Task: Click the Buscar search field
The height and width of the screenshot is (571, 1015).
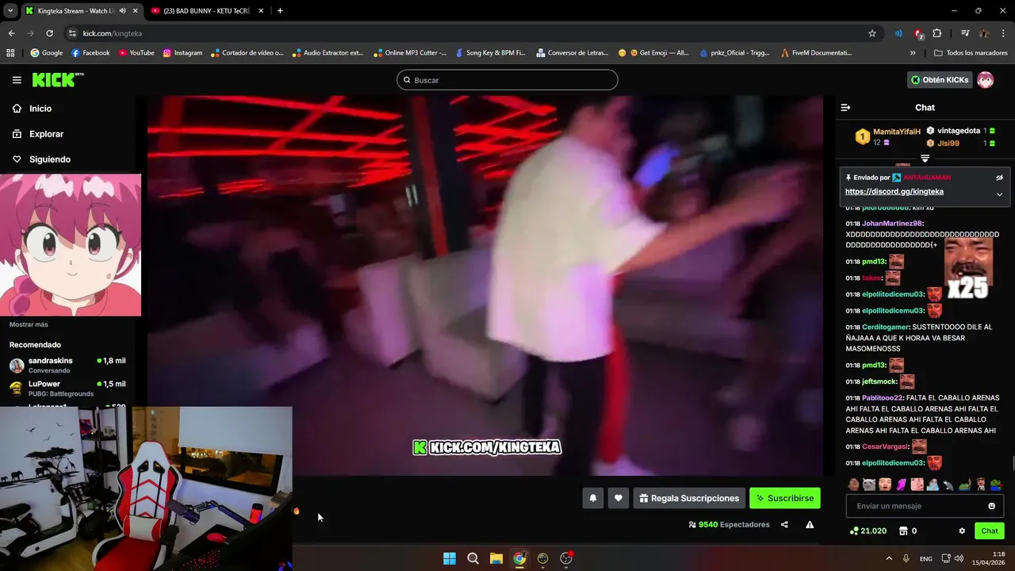Action: [507, 80]
